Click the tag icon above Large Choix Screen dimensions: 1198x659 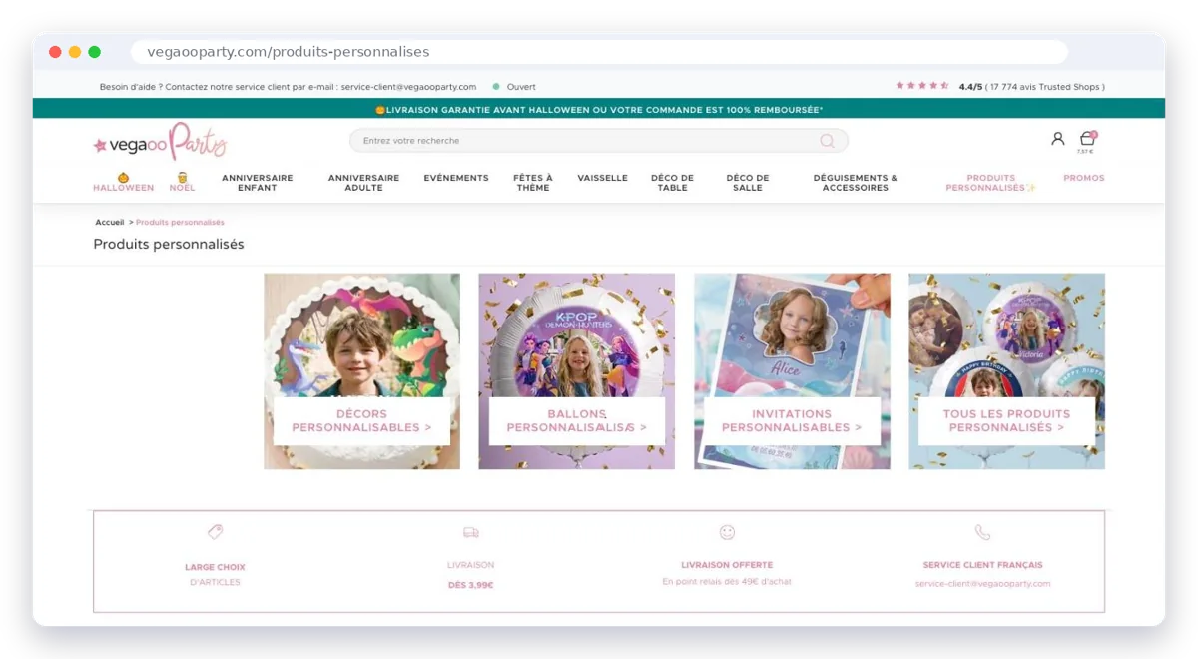[215, 532]
